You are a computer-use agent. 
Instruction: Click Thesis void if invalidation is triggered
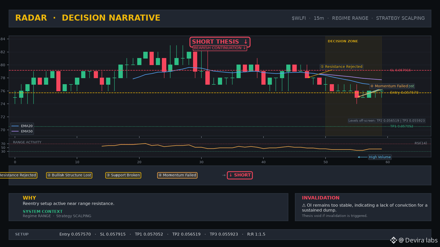pyautogui.click(x=335, y=216)
